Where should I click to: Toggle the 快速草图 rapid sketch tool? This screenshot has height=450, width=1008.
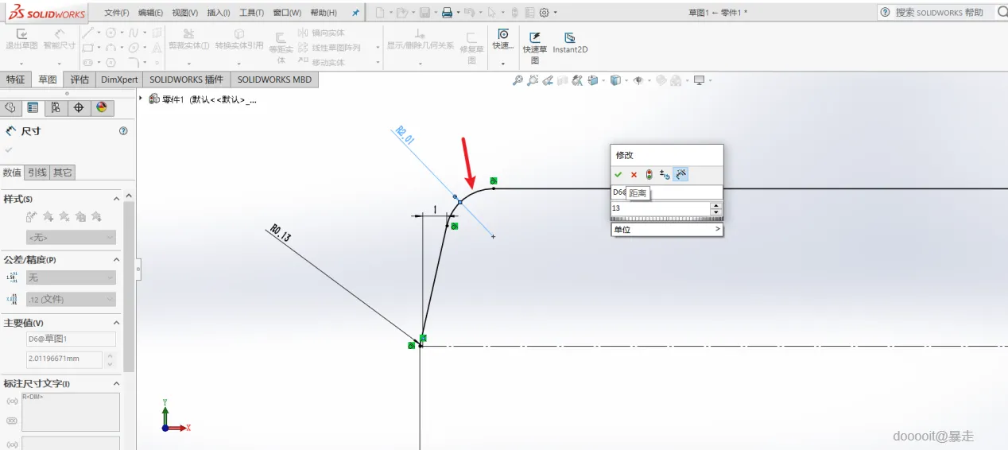pyautogui.click(x=535, y=48)
